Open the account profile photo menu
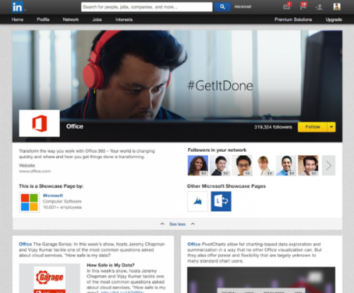Image resolution: width=354 pixels, height=293 pixels. (337, 7)
